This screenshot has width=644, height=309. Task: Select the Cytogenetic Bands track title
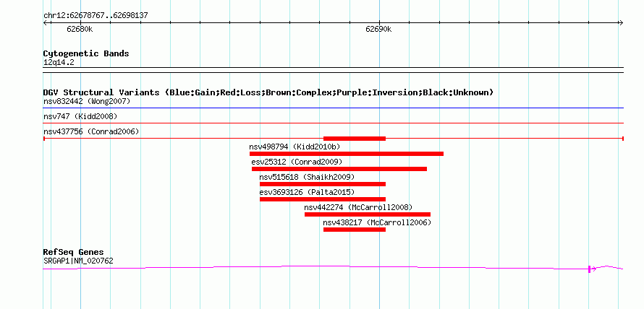click(86, 53)
